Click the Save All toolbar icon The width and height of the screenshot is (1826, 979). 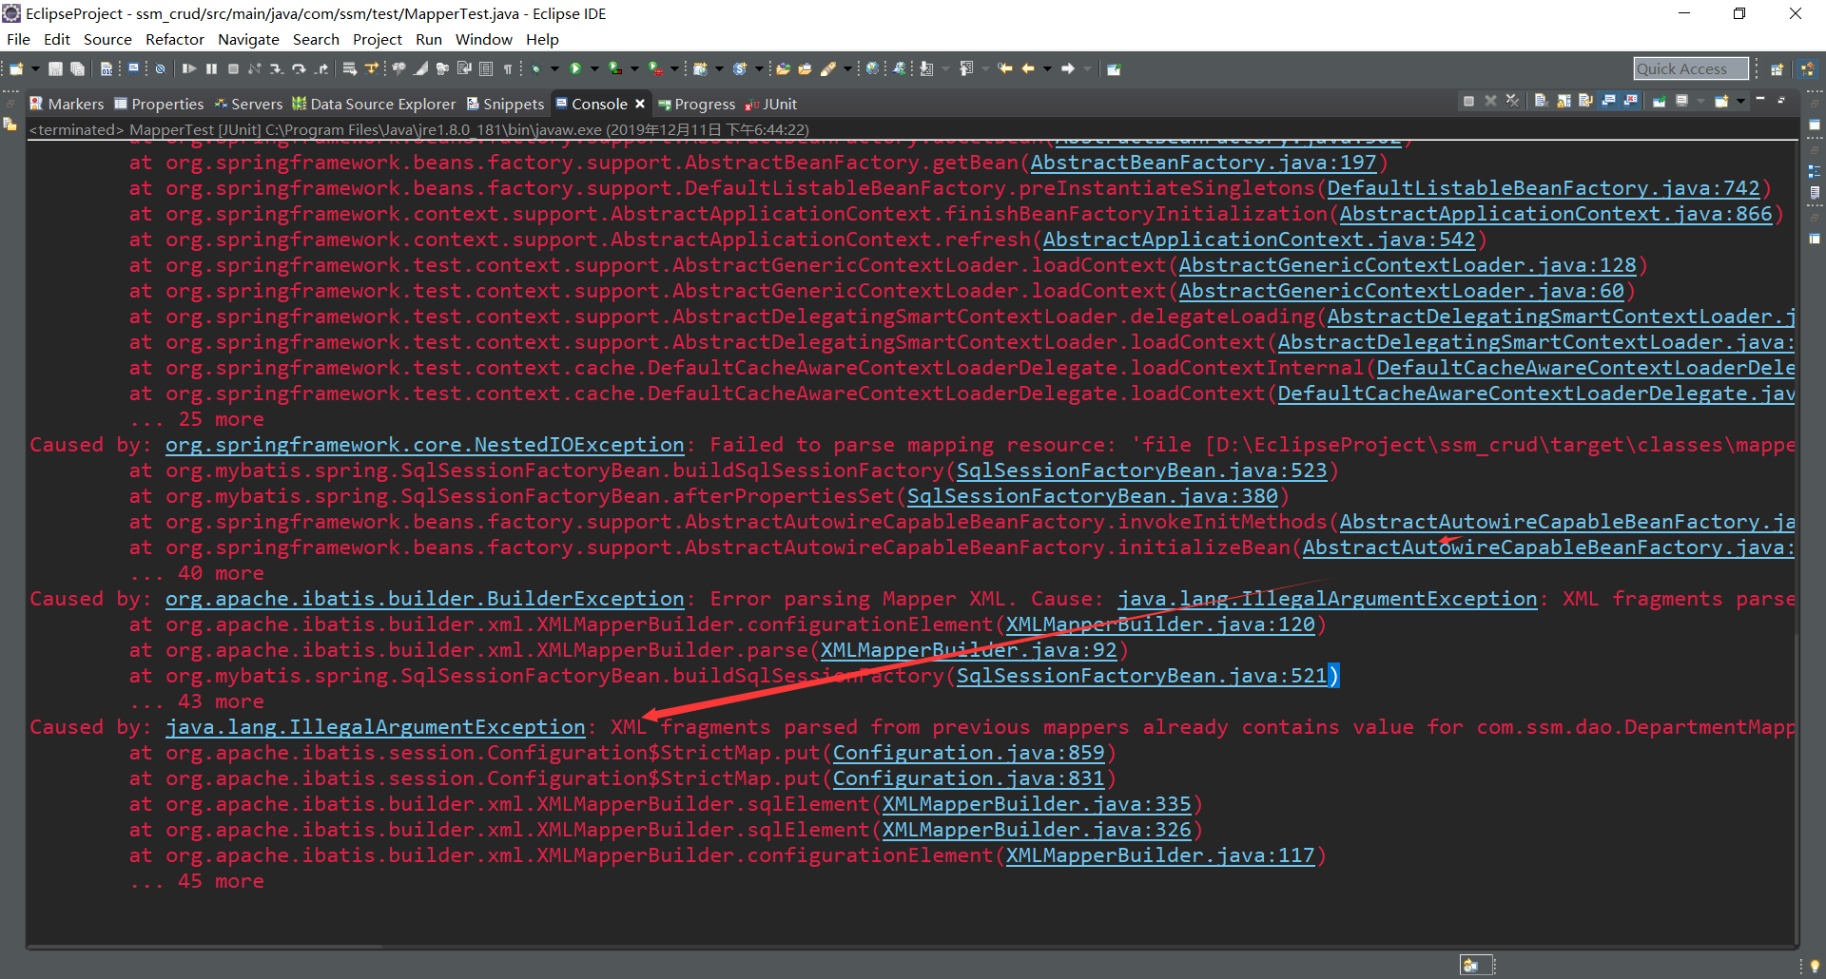pyautogui.click(x=77, y=68)
